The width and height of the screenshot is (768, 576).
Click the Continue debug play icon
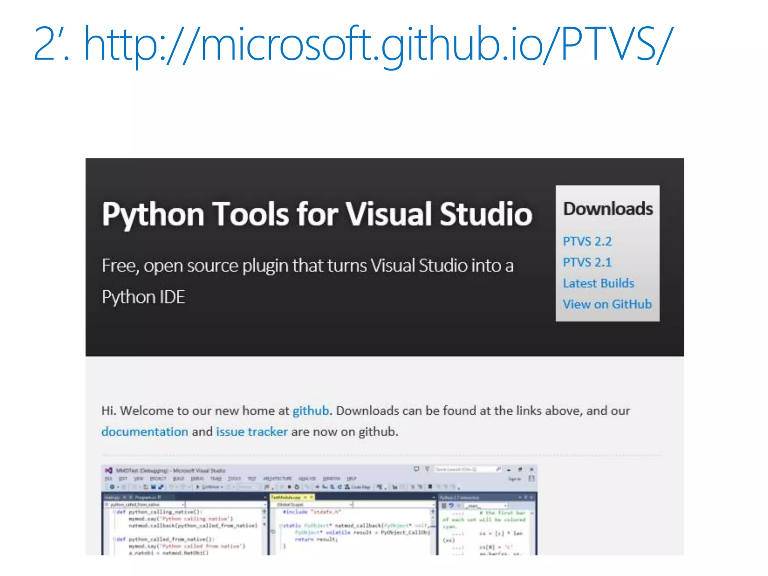click(198, 487)
